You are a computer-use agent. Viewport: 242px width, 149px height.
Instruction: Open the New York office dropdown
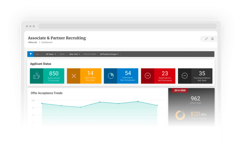pos(75,54)
